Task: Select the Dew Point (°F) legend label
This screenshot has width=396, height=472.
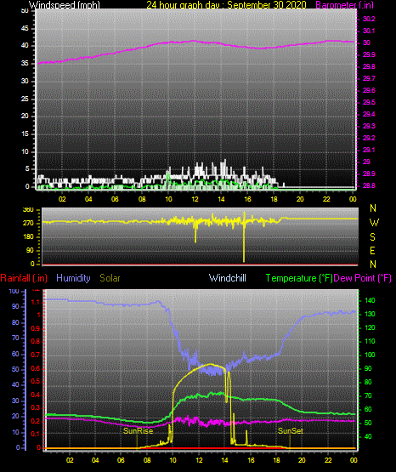Action: point(362,278)
